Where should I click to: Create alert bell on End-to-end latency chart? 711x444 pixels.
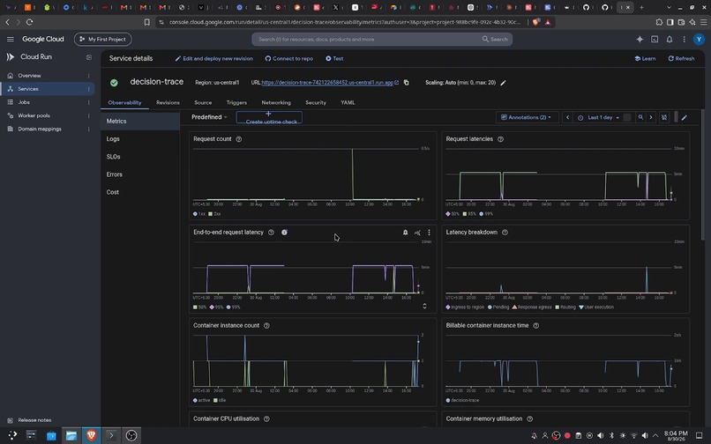[406, 233]
